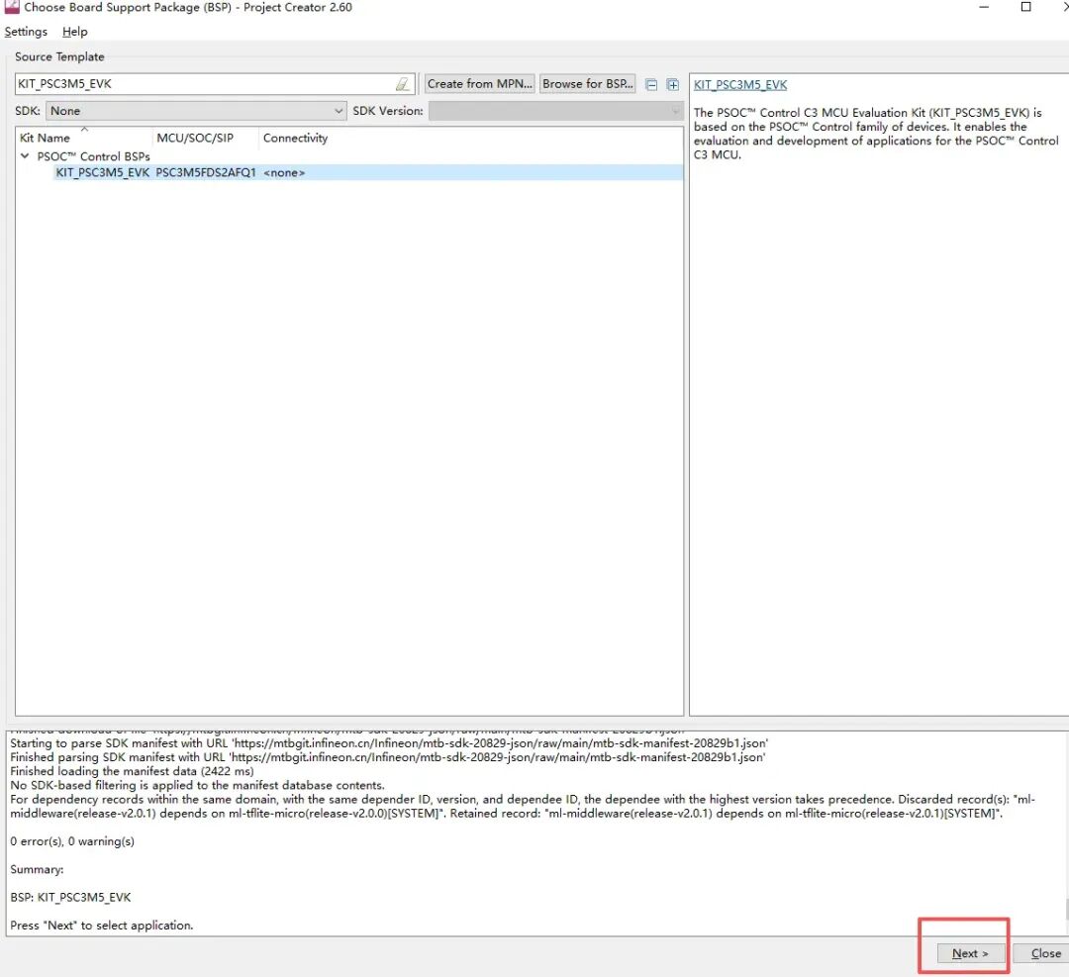Sort by the Kit Name column

point(45,138)
